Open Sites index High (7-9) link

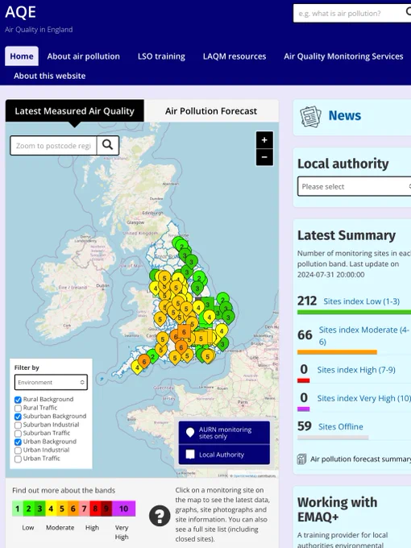pos(356,370)
